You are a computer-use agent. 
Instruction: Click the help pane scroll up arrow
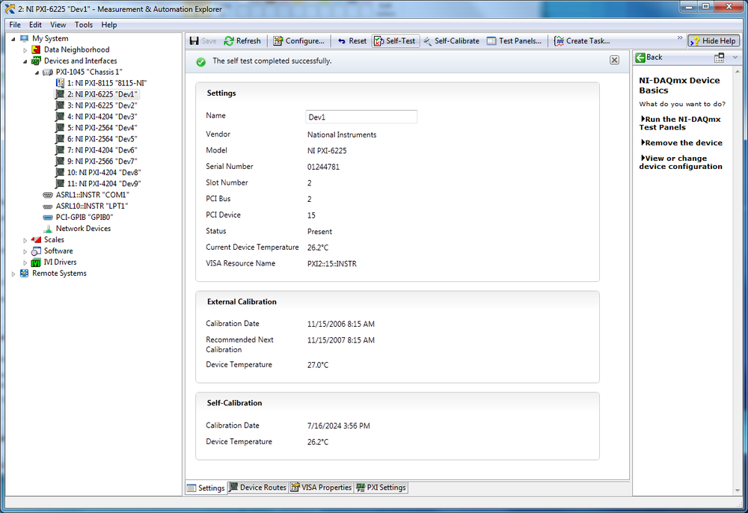[738, 72]
